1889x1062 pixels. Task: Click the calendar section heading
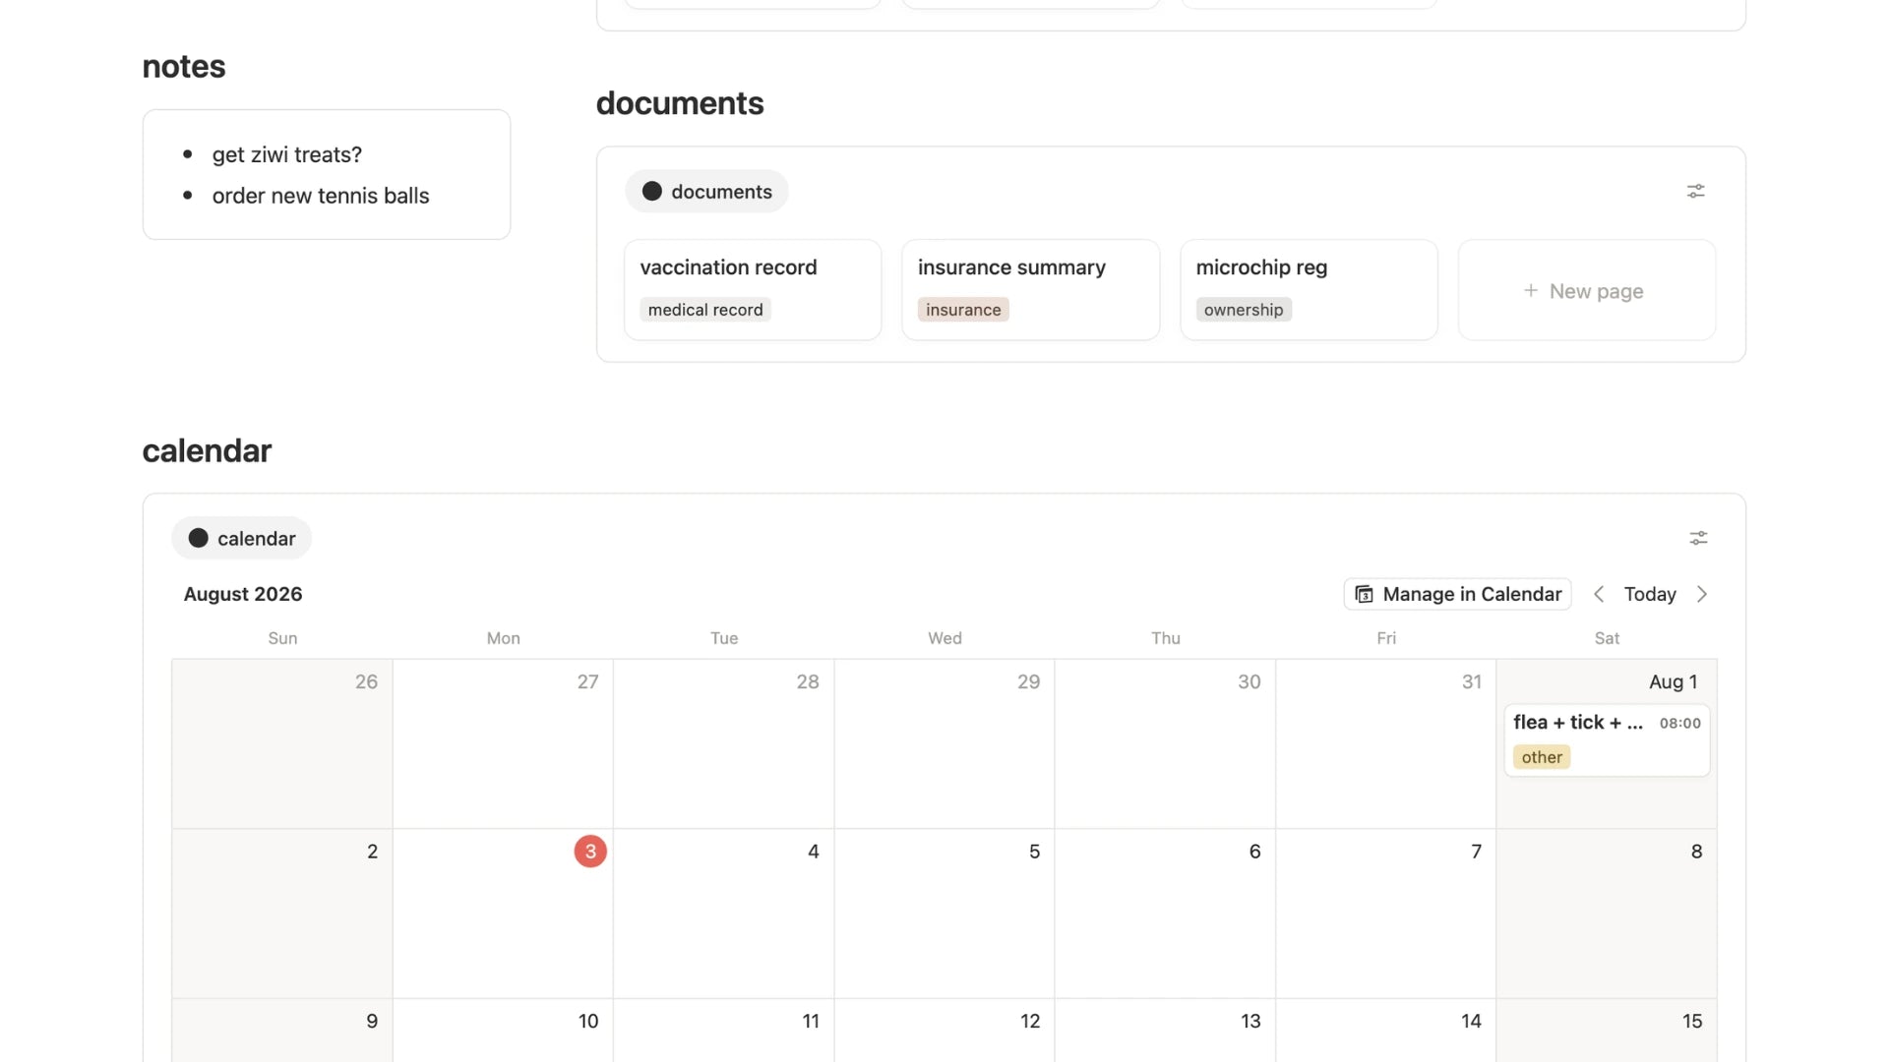coord(207,451)
